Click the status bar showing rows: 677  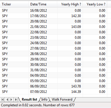[x=55, y=105]
